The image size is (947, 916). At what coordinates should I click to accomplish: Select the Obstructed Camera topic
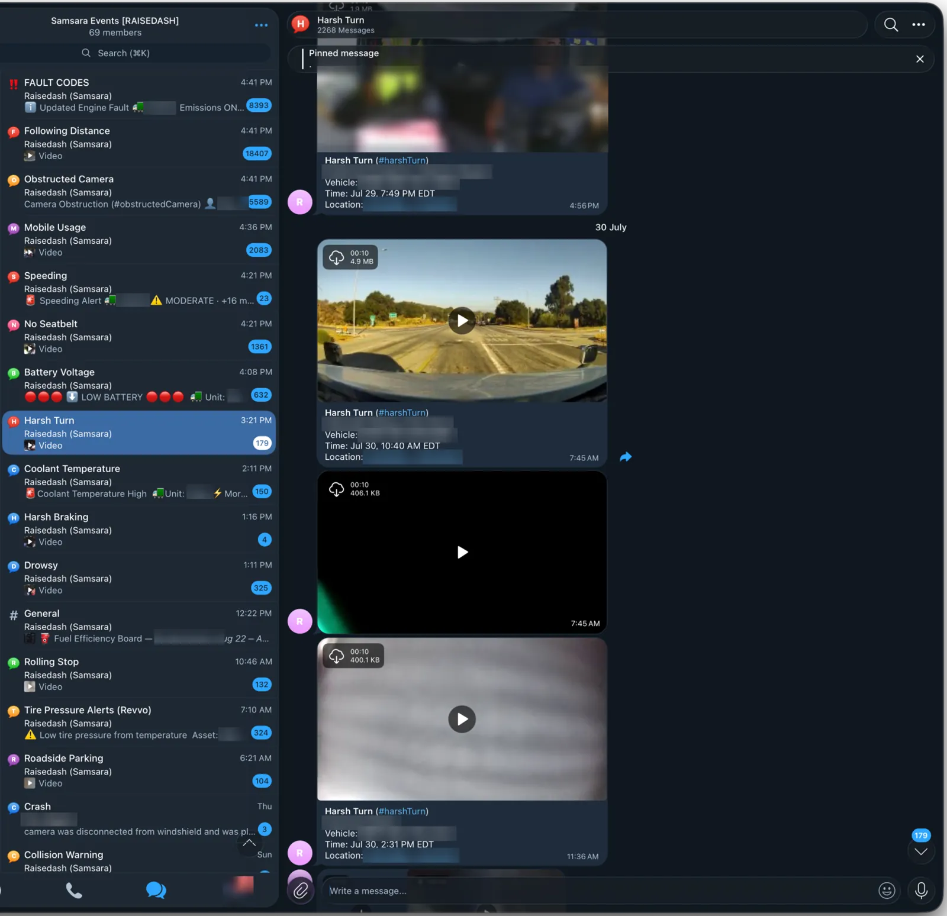[x=138, y=191]
